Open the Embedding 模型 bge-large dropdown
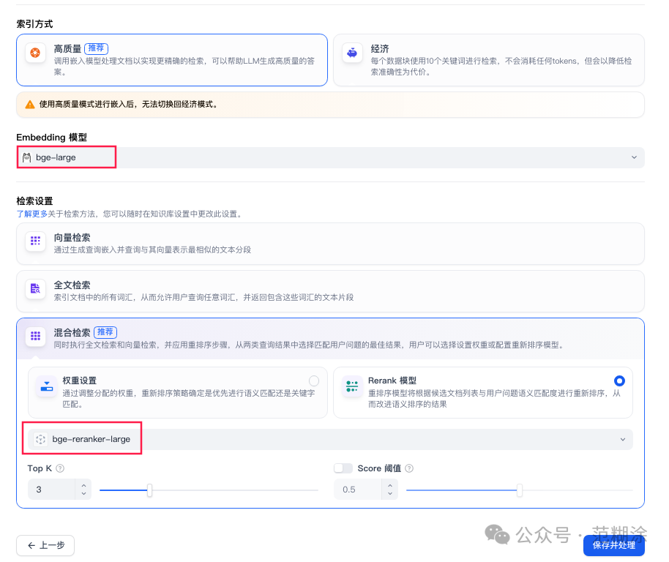669x562 pixels. tap(634, 157)
